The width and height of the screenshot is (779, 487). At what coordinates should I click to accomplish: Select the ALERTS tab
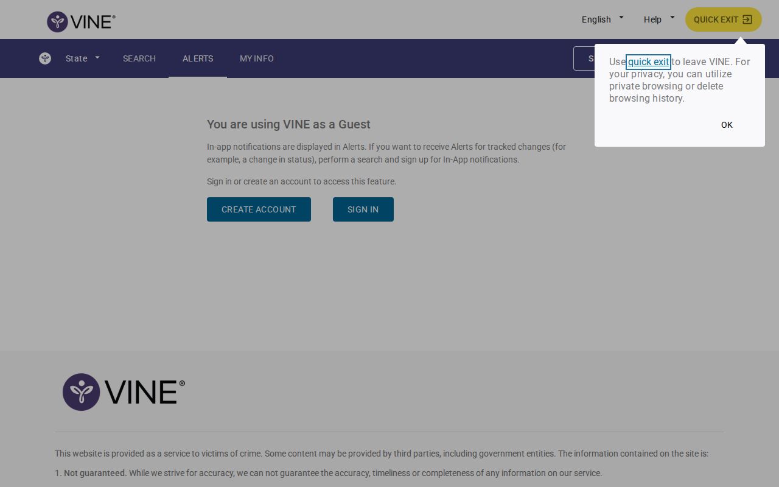click(198, 58)
